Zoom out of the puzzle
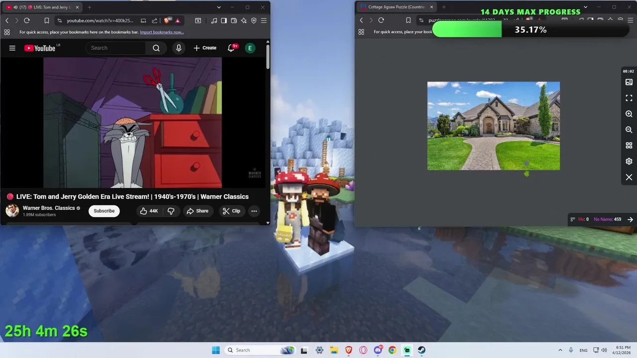This screenshot has height=358, width=637. 629,130
